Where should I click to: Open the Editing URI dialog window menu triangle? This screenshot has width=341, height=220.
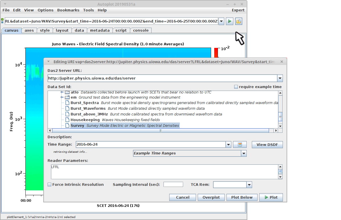[x=48, y=62]
